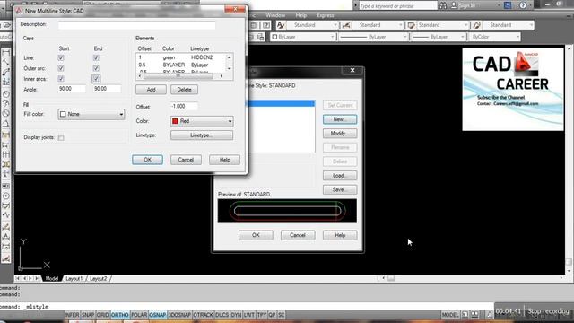The height and width of the screenshot is (323, 574).
Task: Click the Quick View Drawings status icon
Action: 474,315
